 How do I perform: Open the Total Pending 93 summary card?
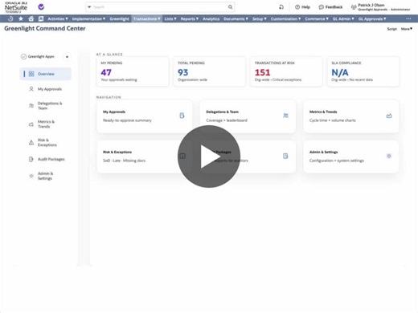click(x=209, y=71)
